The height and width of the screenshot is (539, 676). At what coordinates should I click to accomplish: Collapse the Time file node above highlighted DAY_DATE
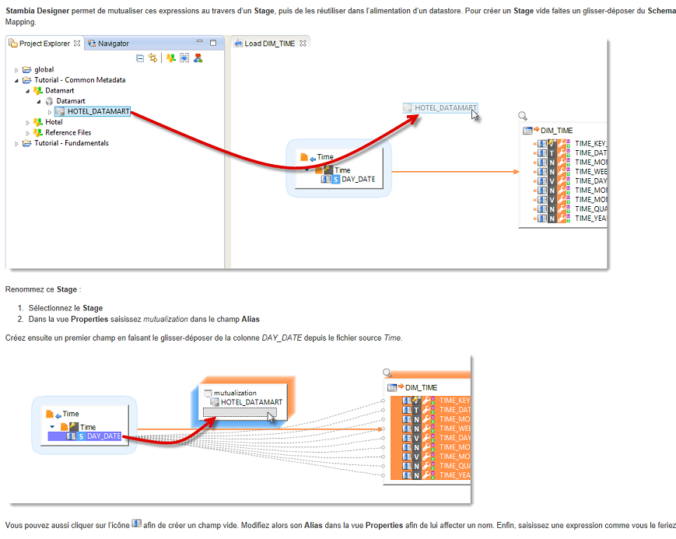(x=52, y=427)
